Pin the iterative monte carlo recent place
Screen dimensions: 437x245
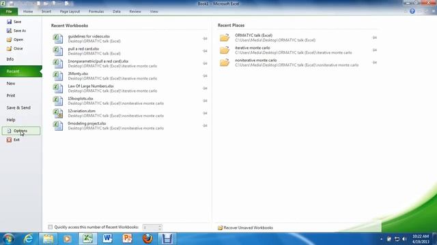point(375,50)
